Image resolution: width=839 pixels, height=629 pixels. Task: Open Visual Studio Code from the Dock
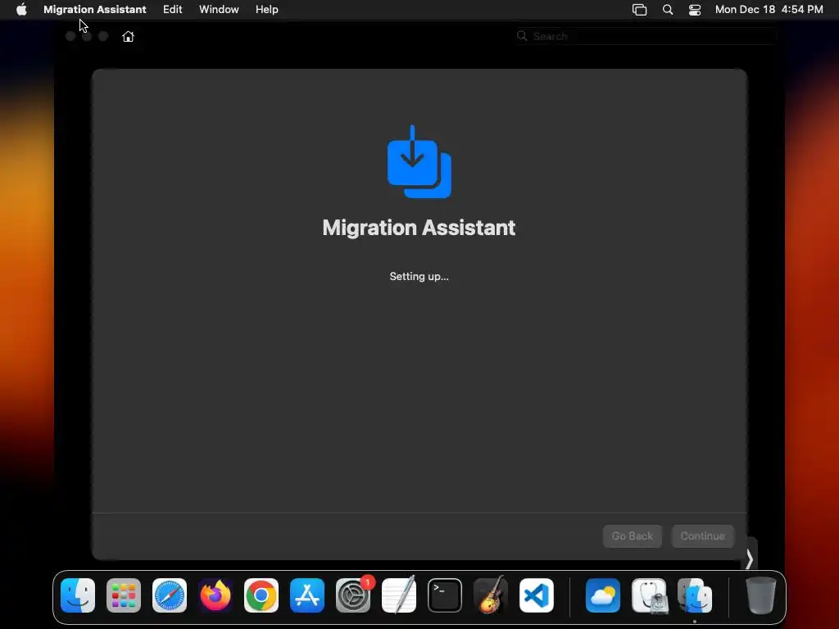point(537,595)
